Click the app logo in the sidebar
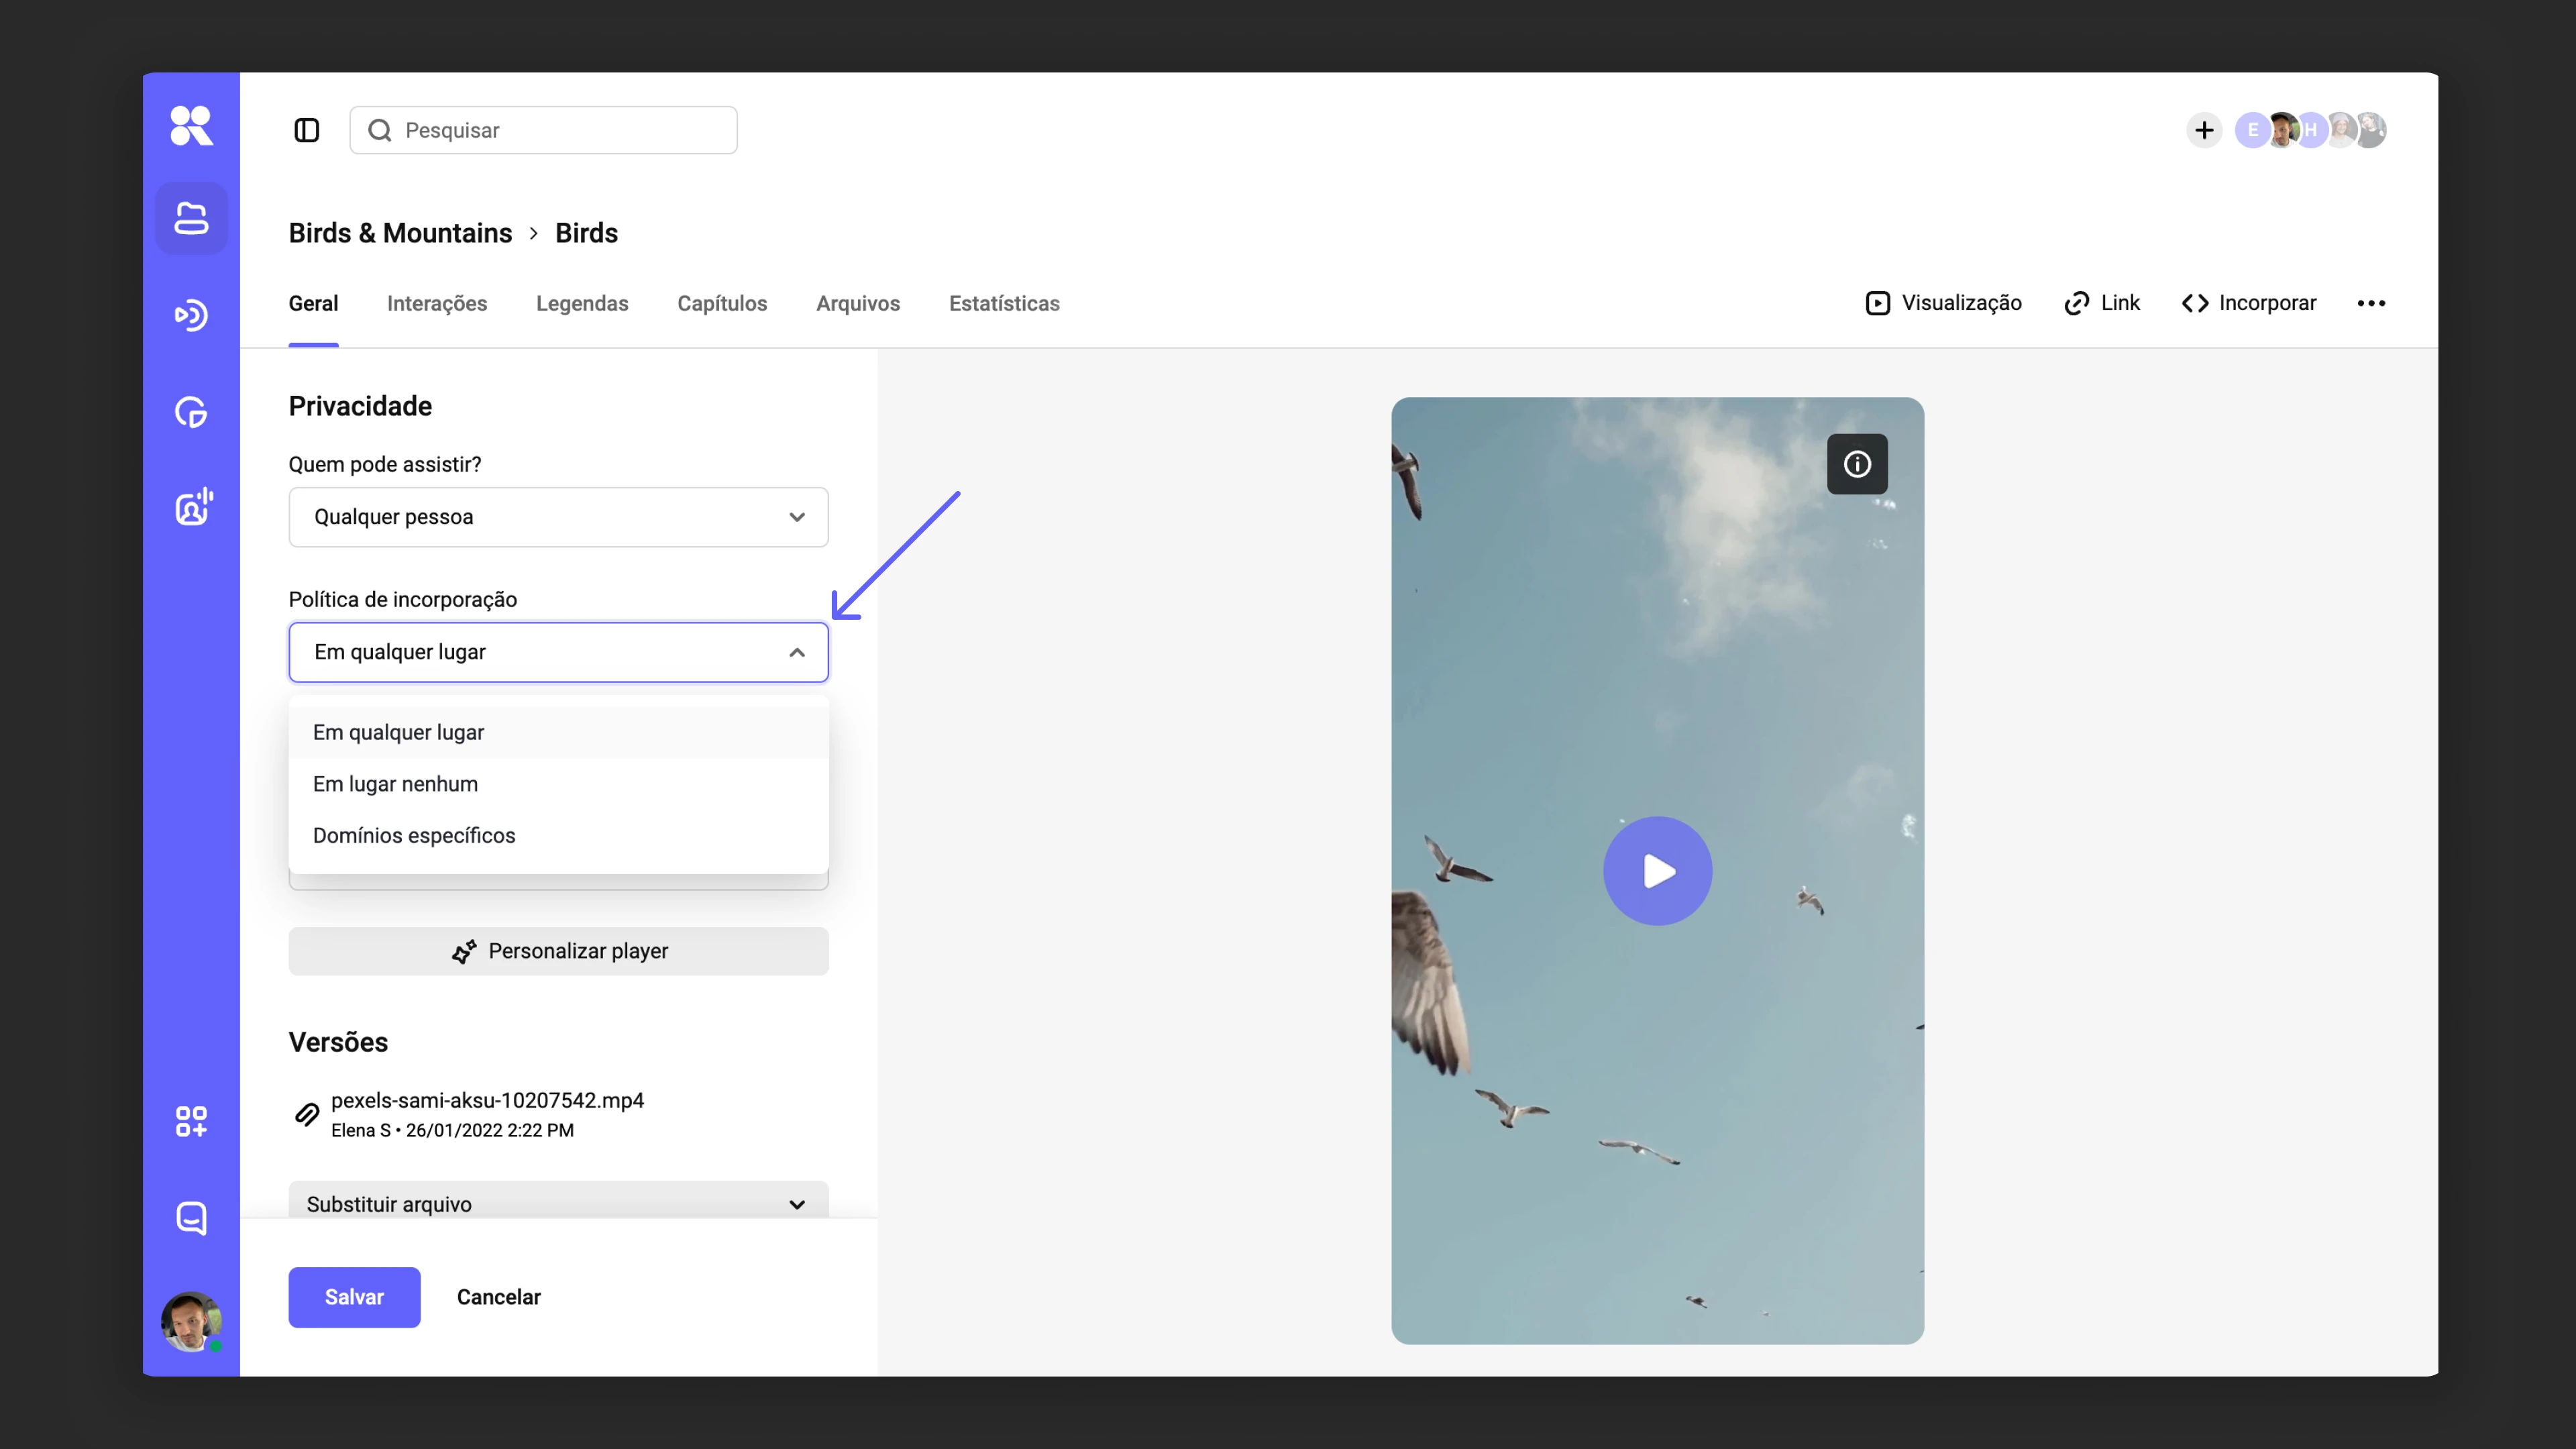This screenshot has height=1449, width=2576. 191,126
